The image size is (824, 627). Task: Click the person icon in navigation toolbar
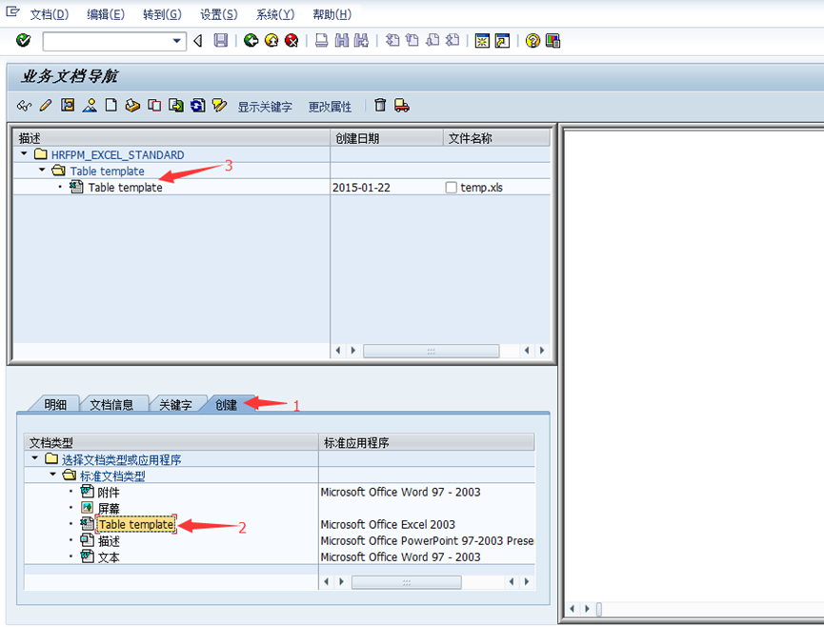click(90, 105)
